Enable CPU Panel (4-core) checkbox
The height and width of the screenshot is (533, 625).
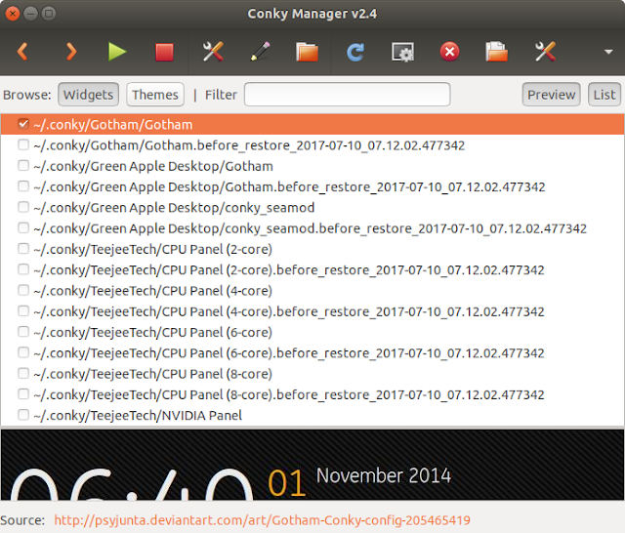click(23, 290)
